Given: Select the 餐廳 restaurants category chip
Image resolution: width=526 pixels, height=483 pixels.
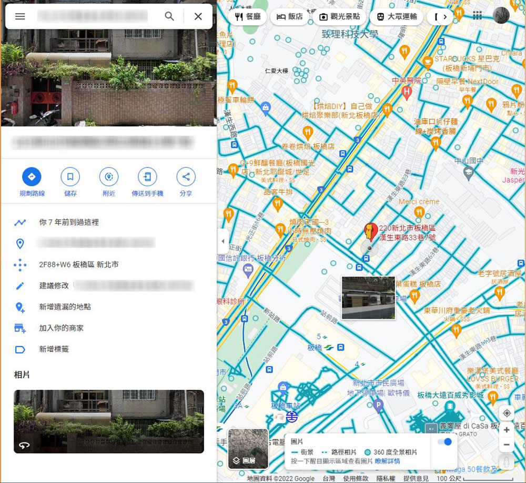Looking at the screenshot, I should pyautogui.click(x=248, y=17).
